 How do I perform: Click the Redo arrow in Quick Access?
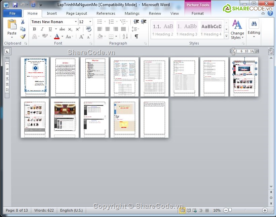pyautogui.click(x=33, y=5)
